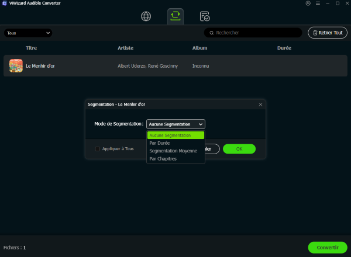
Task: Click the Inconnu album cell
Action: point(201,66)
